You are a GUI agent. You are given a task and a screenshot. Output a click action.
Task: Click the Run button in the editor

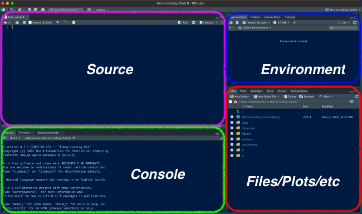coord(183,23)
